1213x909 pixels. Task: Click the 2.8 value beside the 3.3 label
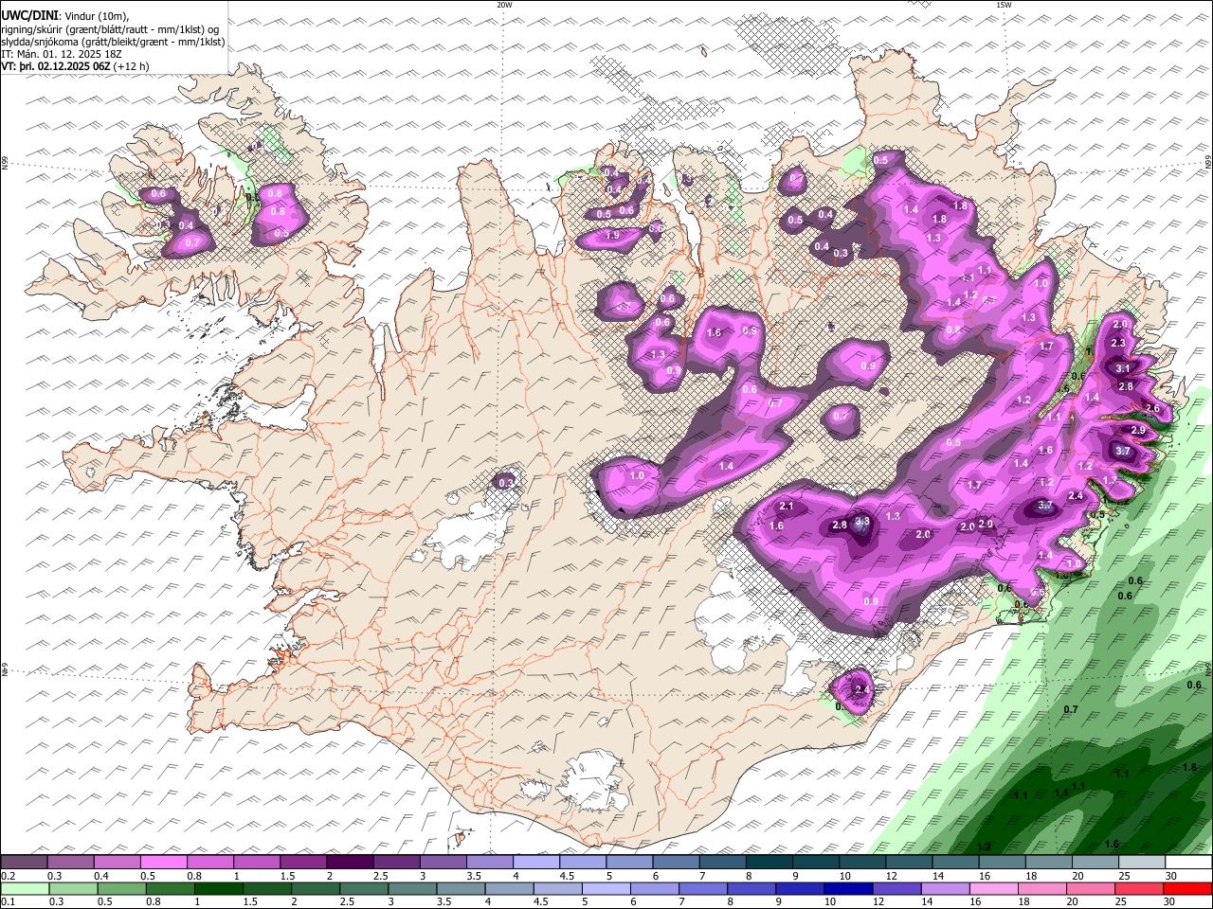click(839, 526)
